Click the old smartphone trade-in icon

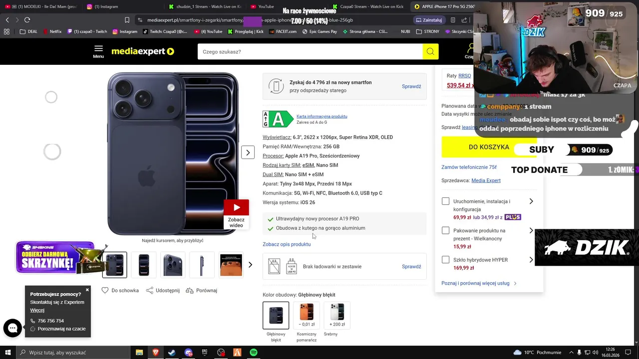pyautogui.click(x=276, y=86)
